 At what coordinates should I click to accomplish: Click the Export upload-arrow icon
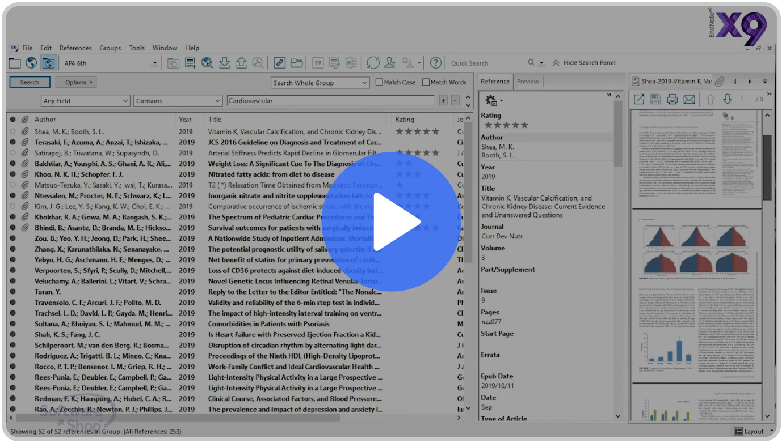click(x=241, y=63)
